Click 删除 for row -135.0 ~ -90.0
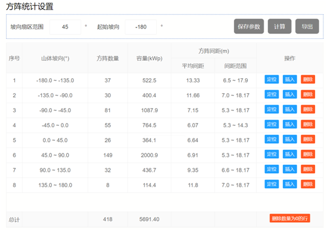 tap(308, 94)
